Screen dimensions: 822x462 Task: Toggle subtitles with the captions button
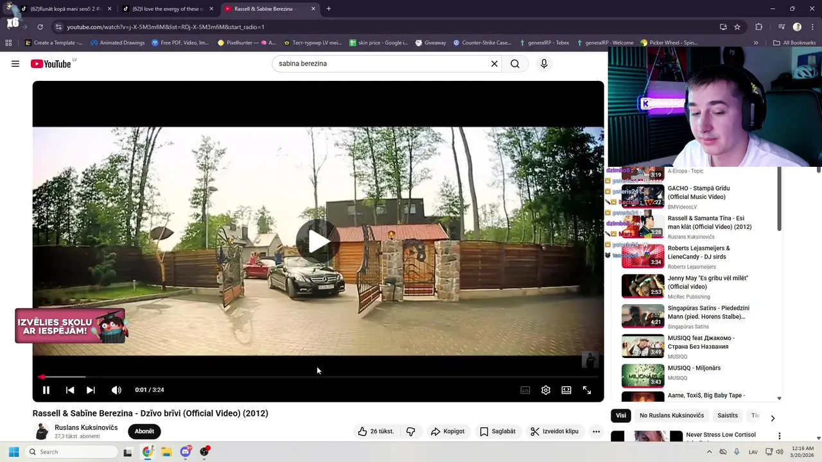525,389
